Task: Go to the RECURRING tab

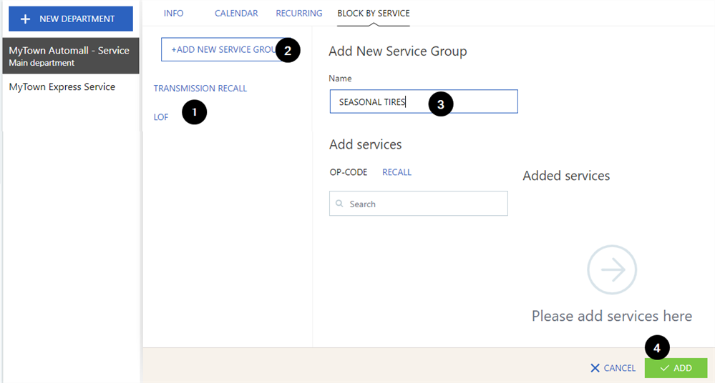Action: pyautogui.click(x=299, y=13)
